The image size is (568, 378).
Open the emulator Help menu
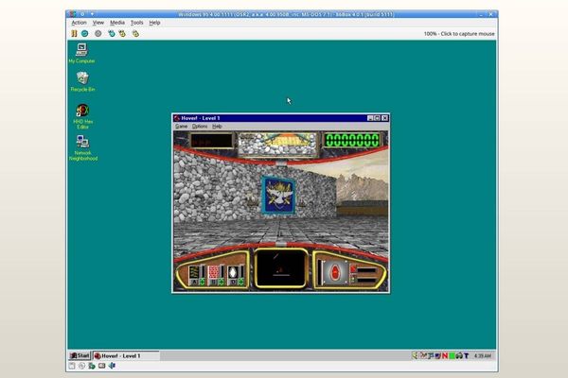click(x=154, y=23)
